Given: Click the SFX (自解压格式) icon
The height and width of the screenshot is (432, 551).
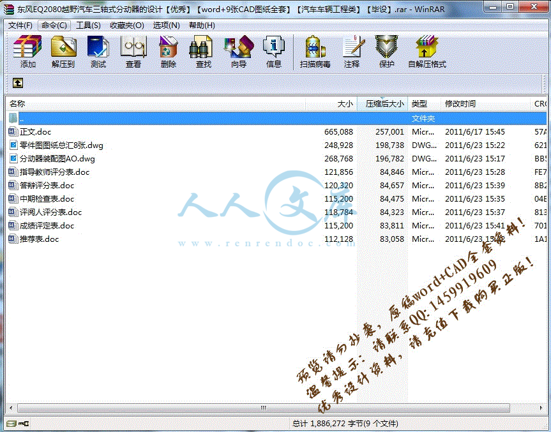Looking at the screenshot, I should 426,47.
